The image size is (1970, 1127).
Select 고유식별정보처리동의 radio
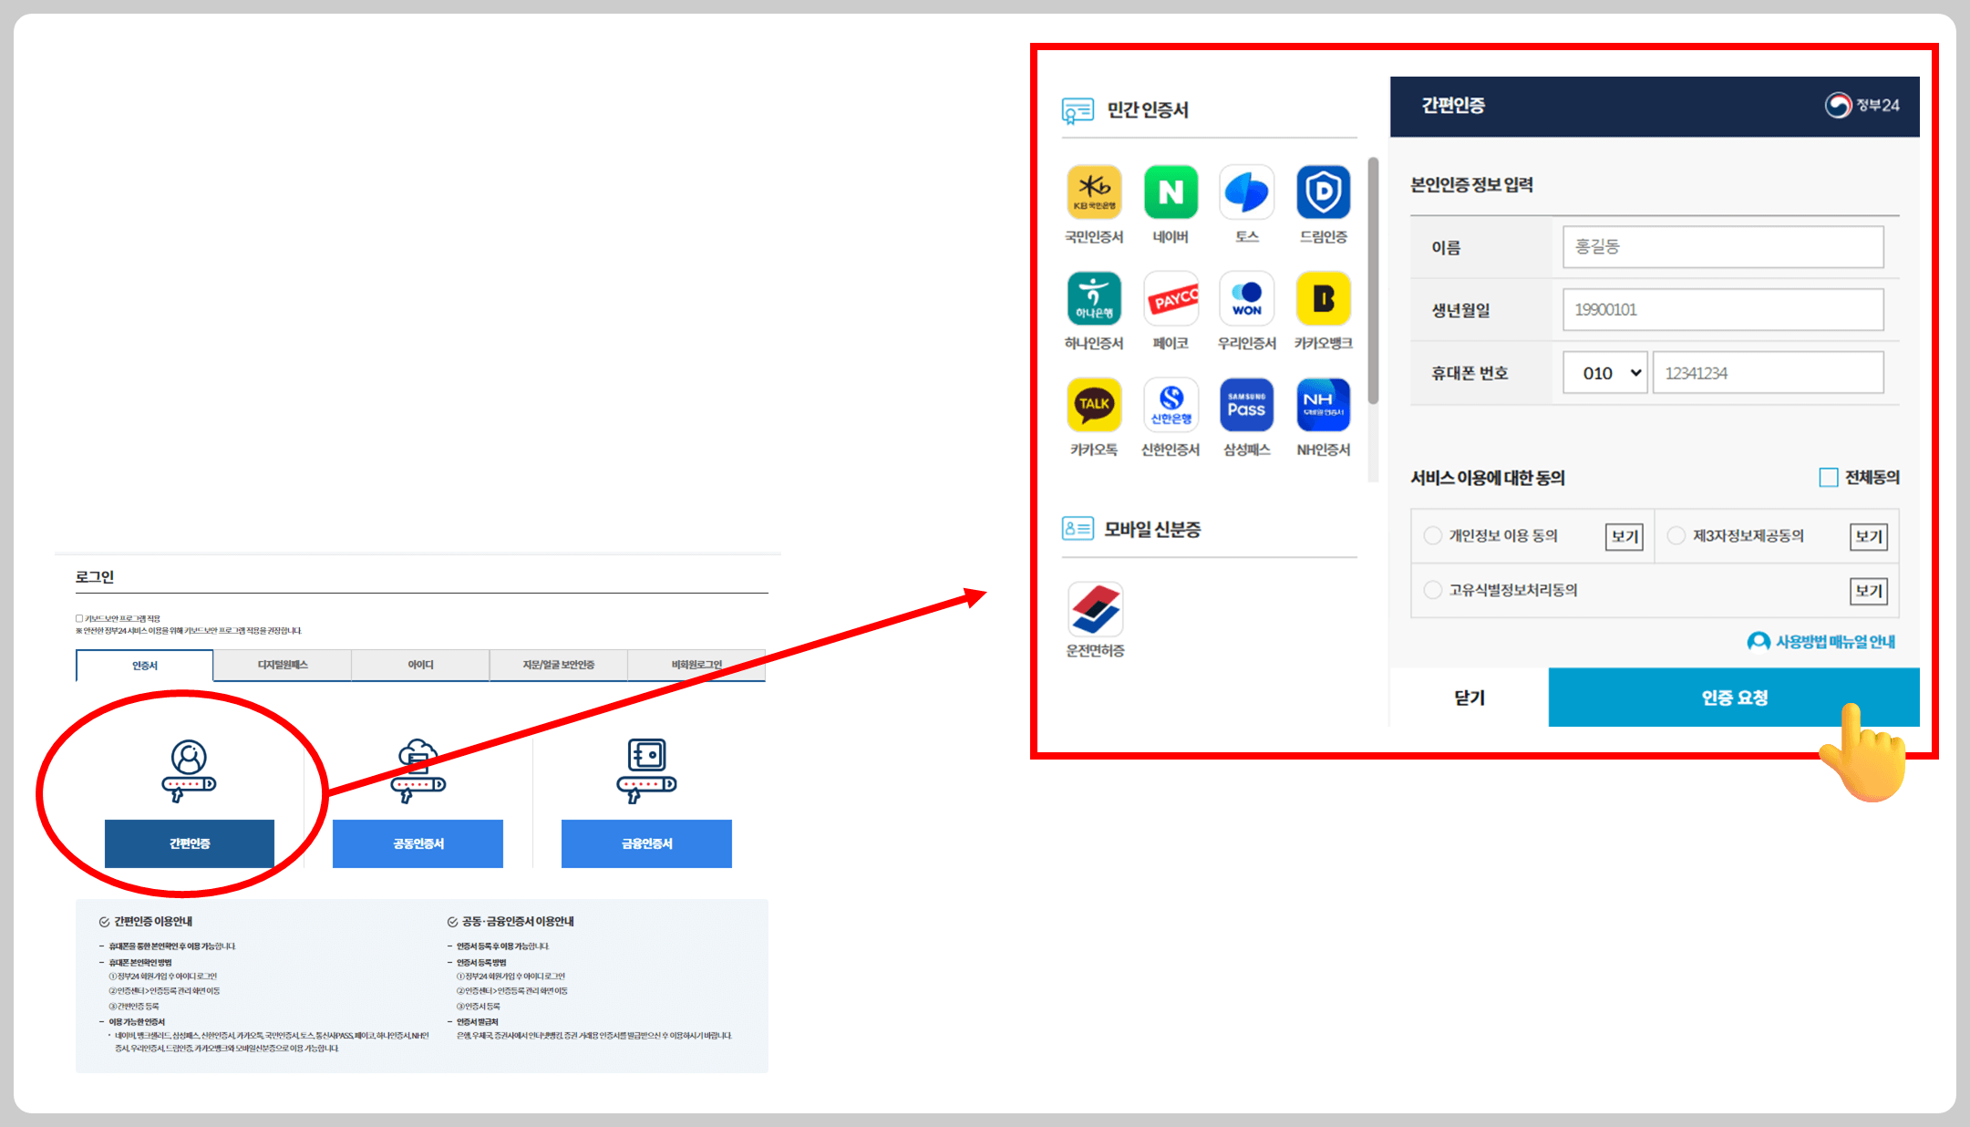[x=1432, y=590]
